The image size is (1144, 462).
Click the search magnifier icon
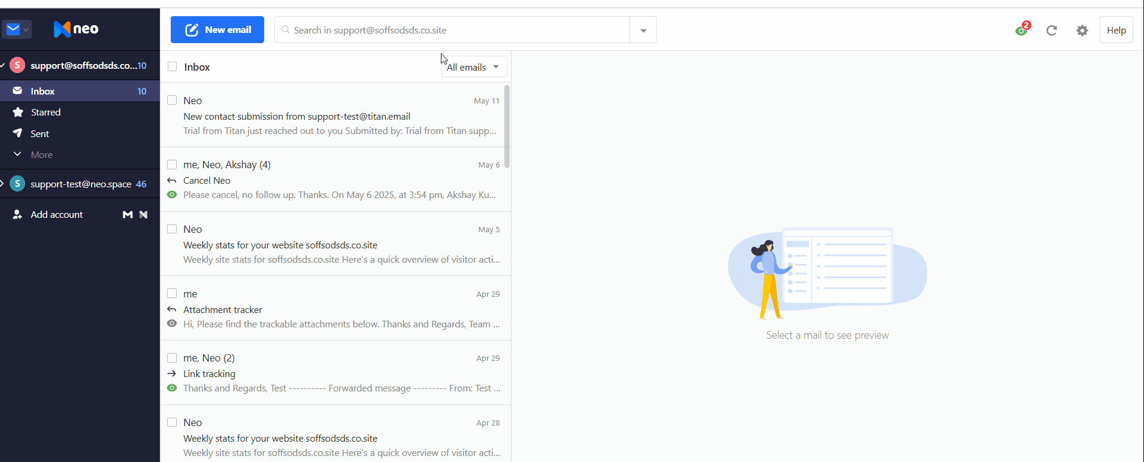(286, 29)
